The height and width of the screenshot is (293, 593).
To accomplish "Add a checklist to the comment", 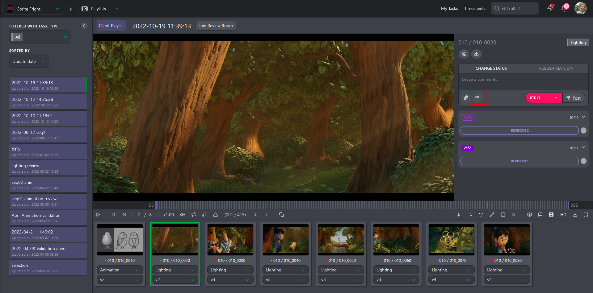I will [477, 98].
